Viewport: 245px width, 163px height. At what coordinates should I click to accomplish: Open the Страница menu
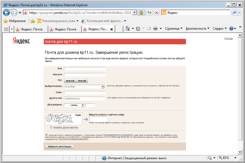[174, 29]
